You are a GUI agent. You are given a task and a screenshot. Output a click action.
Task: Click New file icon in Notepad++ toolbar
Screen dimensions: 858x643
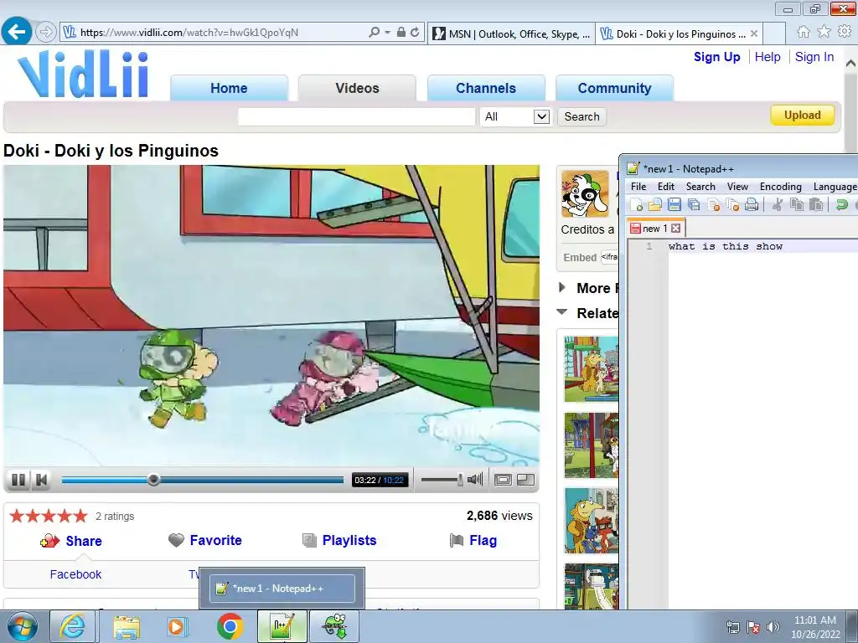[x=636, y=204]
